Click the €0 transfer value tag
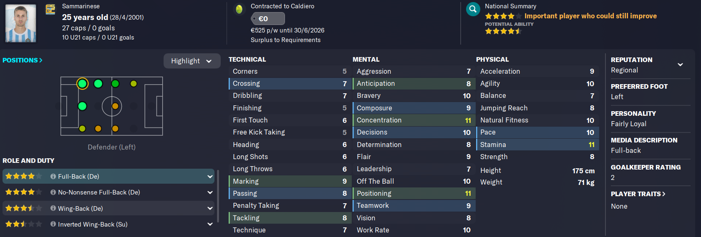This screenshot has height=237, width=701. 268,19
